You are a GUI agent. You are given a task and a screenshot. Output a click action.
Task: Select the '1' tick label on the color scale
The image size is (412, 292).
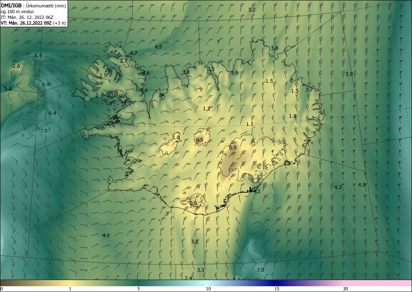tap(70, 289)
